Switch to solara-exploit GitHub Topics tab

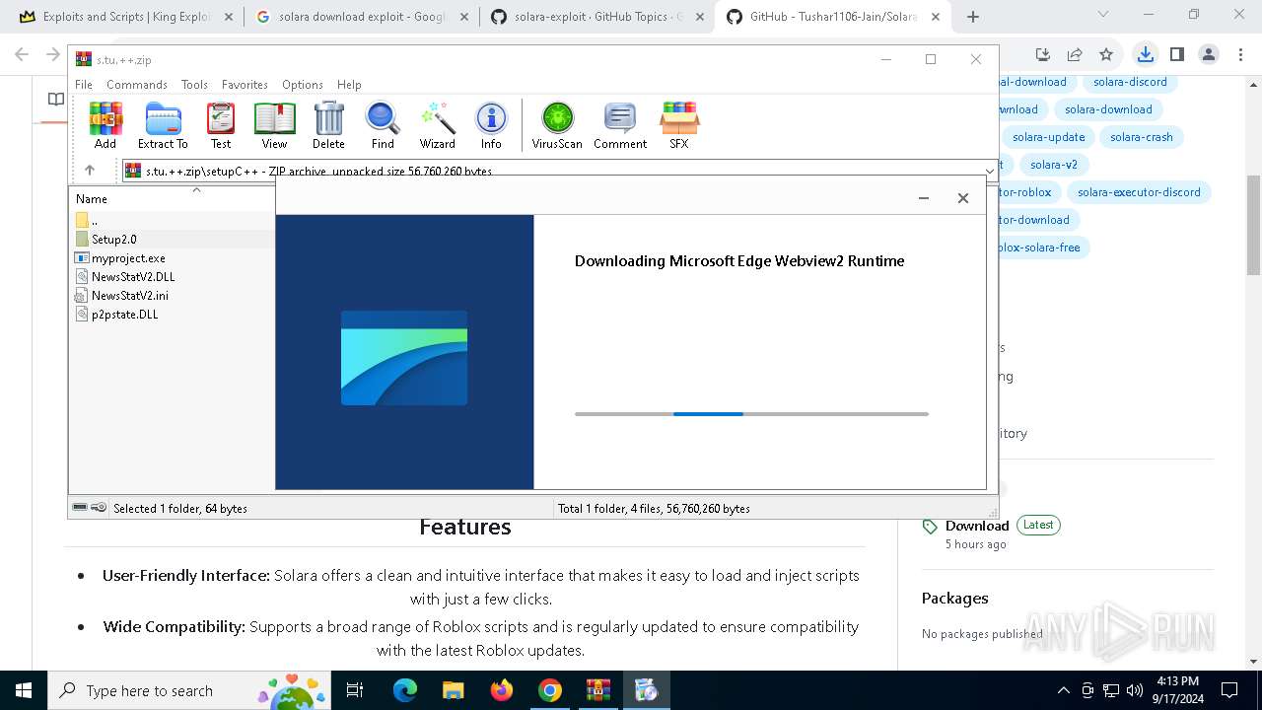596,17
